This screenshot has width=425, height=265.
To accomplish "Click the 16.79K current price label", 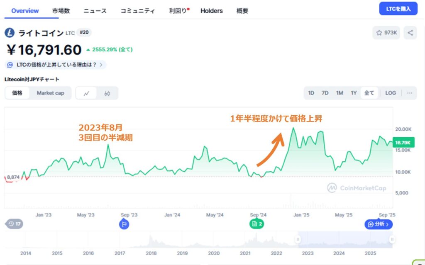I will click(x=403, y=143).
